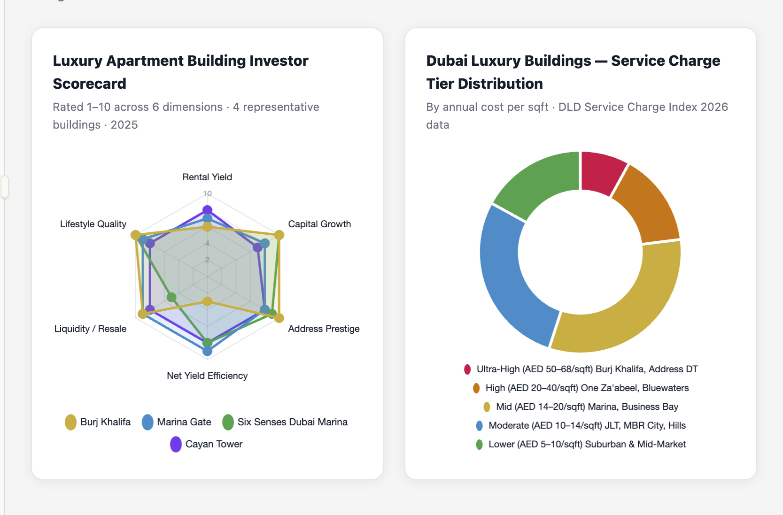Select Cayan Tower's Rental Yield data point
Viewport: 783px width, 515px height.
click(x=207, y=210)
